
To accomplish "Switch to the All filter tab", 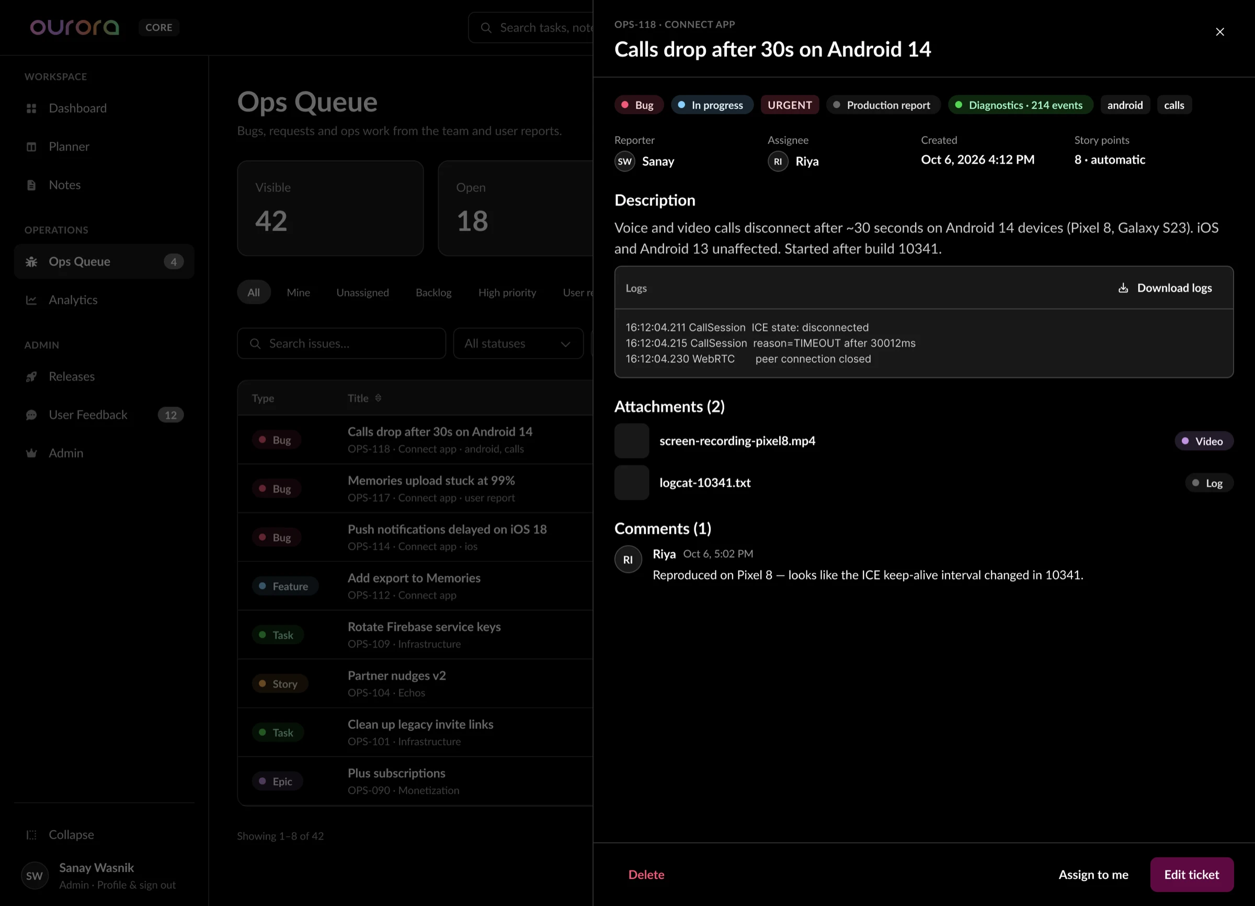I will (254, 293).
